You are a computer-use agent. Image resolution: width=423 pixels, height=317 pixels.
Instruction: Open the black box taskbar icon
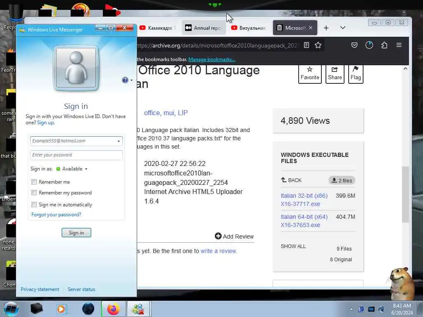click(x=36, y=309)
